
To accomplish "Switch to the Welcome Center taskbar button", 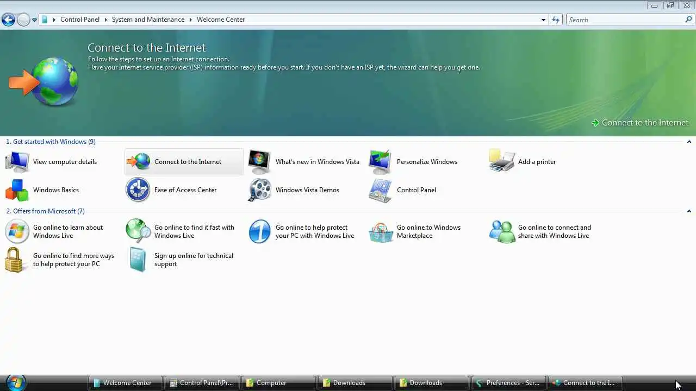I will click(x=126, y=383).
